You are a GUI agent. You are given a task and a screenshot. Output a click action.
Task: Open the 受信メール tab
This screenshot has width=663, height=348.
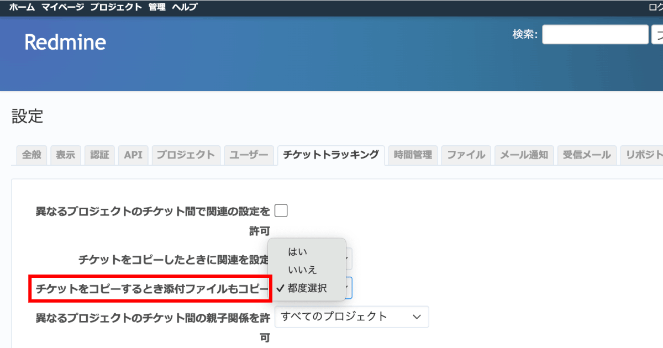pos(587,155)
